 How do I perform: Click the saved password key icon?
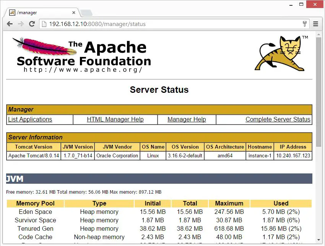pos(304,24)
